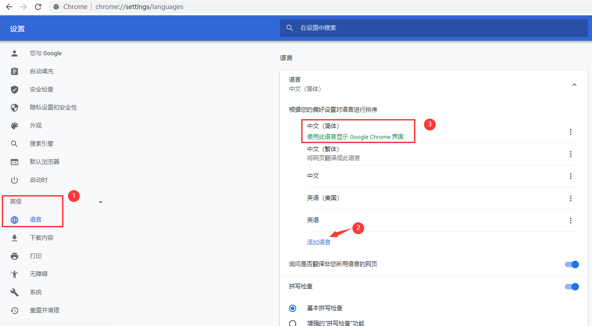592x326 pixels.
Task: Toggle 询问是否翻译非您所用语言的网页 switch
Action: click(572, 264)
